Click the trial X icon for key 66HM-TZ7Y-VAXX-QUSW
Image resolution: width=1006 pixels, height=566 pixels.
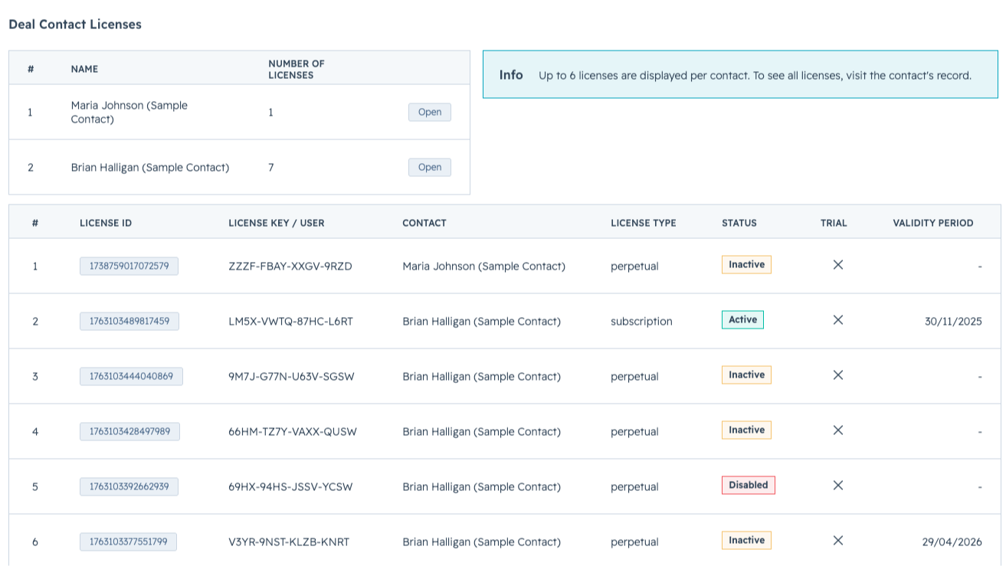click(x=837, y=430)
